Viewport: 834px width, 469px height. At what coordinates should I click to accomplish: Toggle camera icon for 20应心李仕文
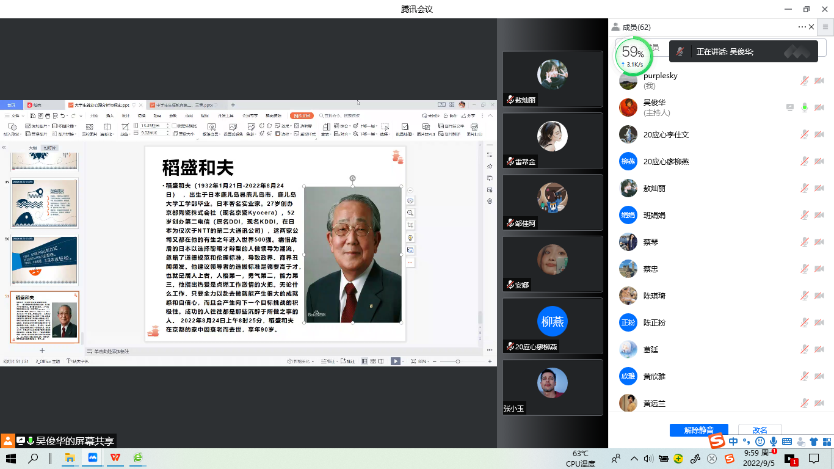point(819,134)
